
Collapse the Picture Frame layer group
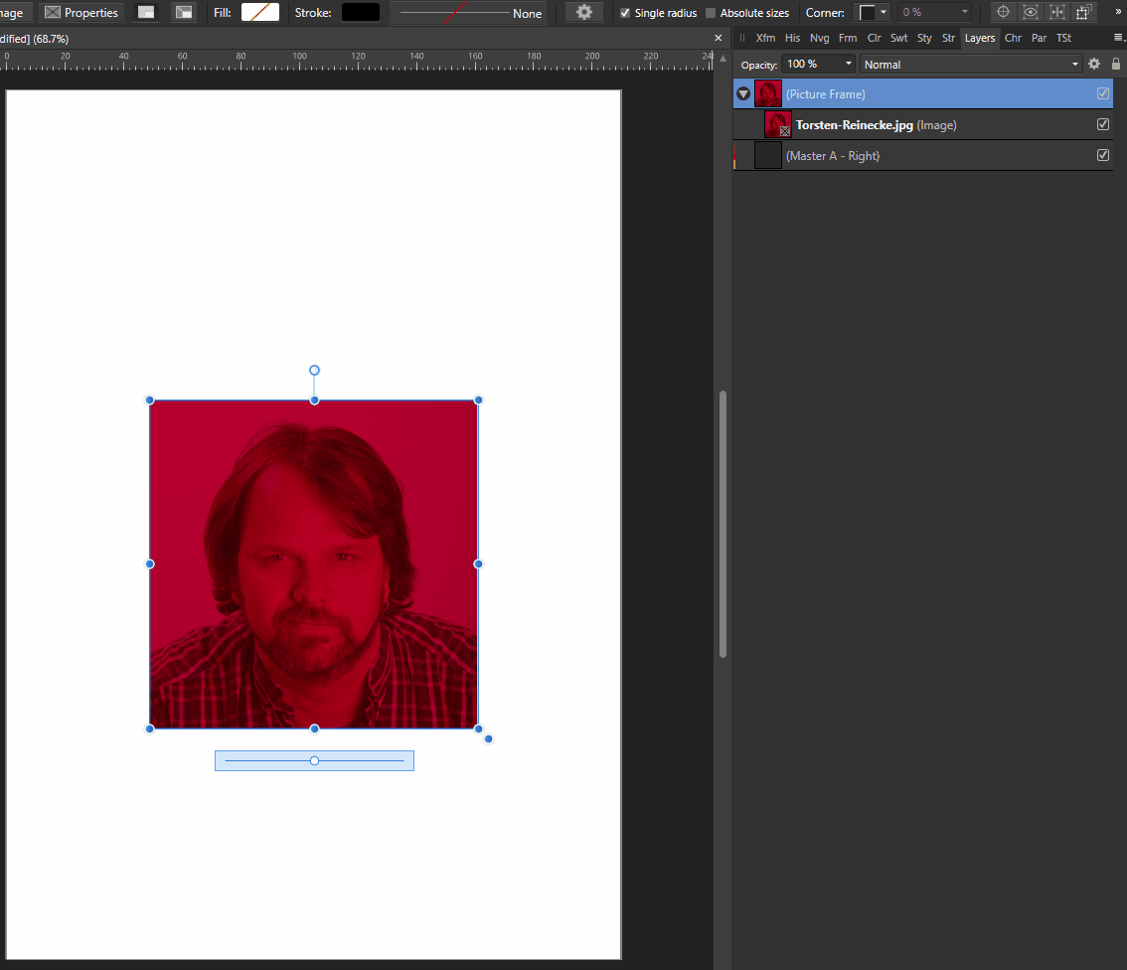(x=743, y=94)
